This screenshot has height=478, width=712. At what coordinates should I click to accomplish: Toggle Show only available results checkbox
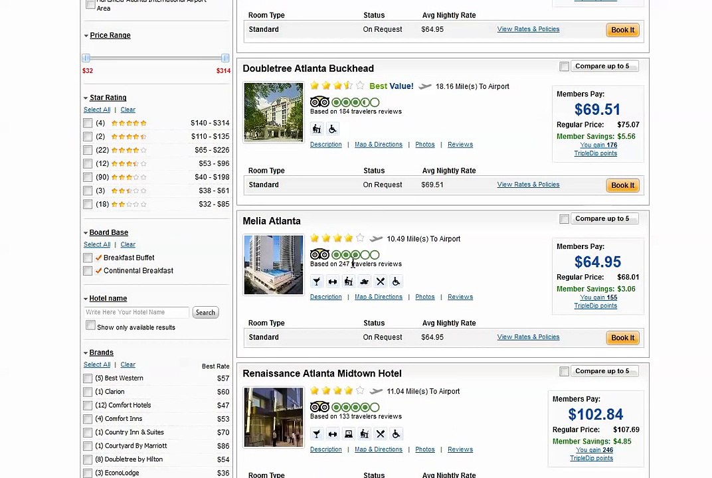90,325
